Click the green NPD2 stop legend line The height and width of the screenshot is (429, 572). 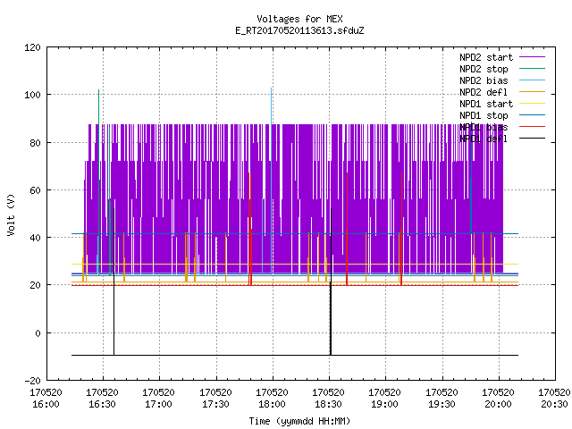(532, 69)
